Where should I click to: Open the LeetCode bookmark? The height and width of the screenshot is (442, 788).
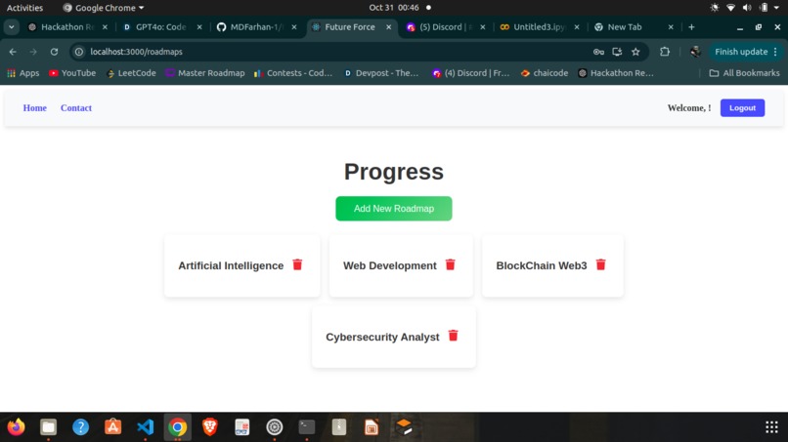132,73
